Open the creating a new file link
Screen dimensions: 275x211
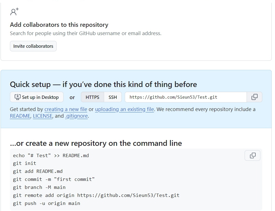click(x=66, y=109)
